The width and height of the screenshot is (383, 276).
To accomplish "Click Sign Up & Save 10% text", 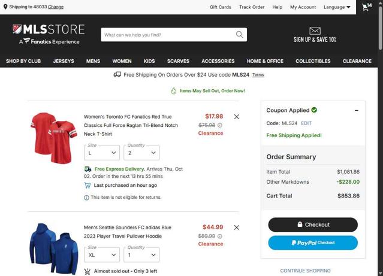I will coord(315,40).
